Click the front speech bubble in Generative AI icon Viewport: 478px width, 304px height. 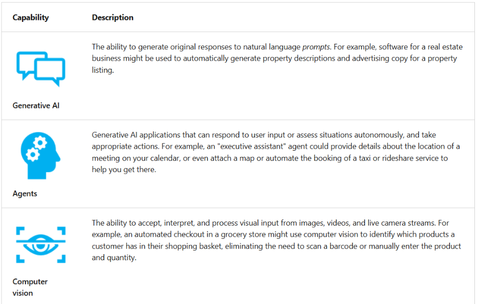50,72
